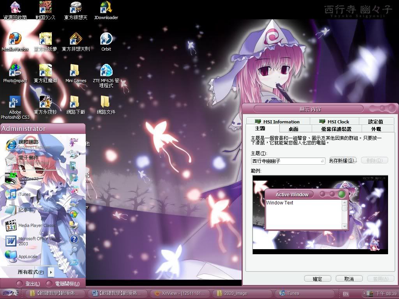Open the ZTE MF626 管理程式 shortcut
This screenshot has height=299, width=399.
pos(106,76)
